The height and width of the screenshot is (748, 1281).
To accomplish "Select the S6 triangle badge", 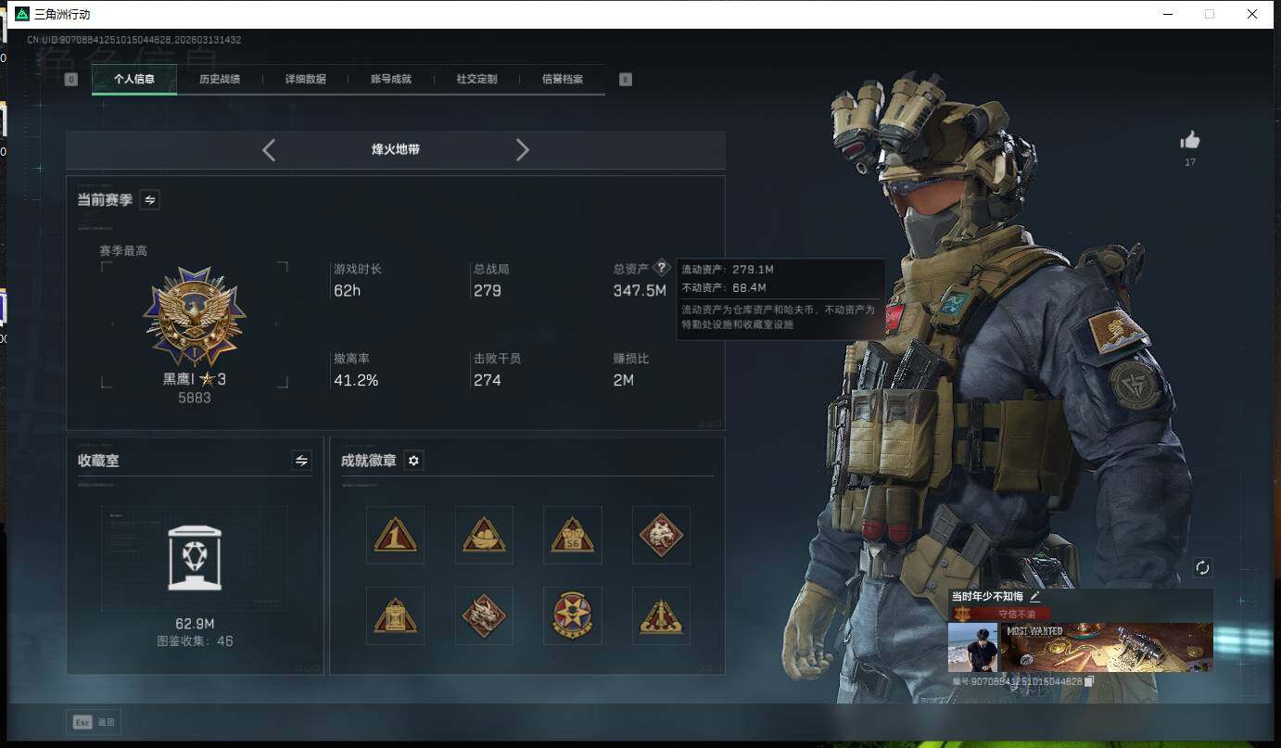I will click(573, 535).
